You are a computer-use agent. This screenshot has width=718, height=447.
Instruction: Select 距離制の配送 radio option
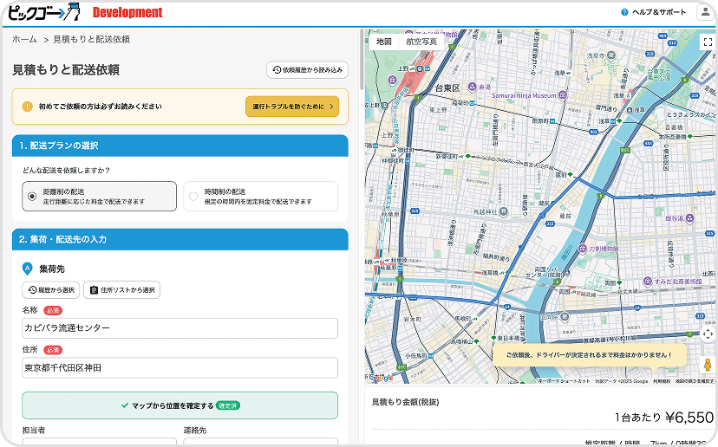coord(33,197)
